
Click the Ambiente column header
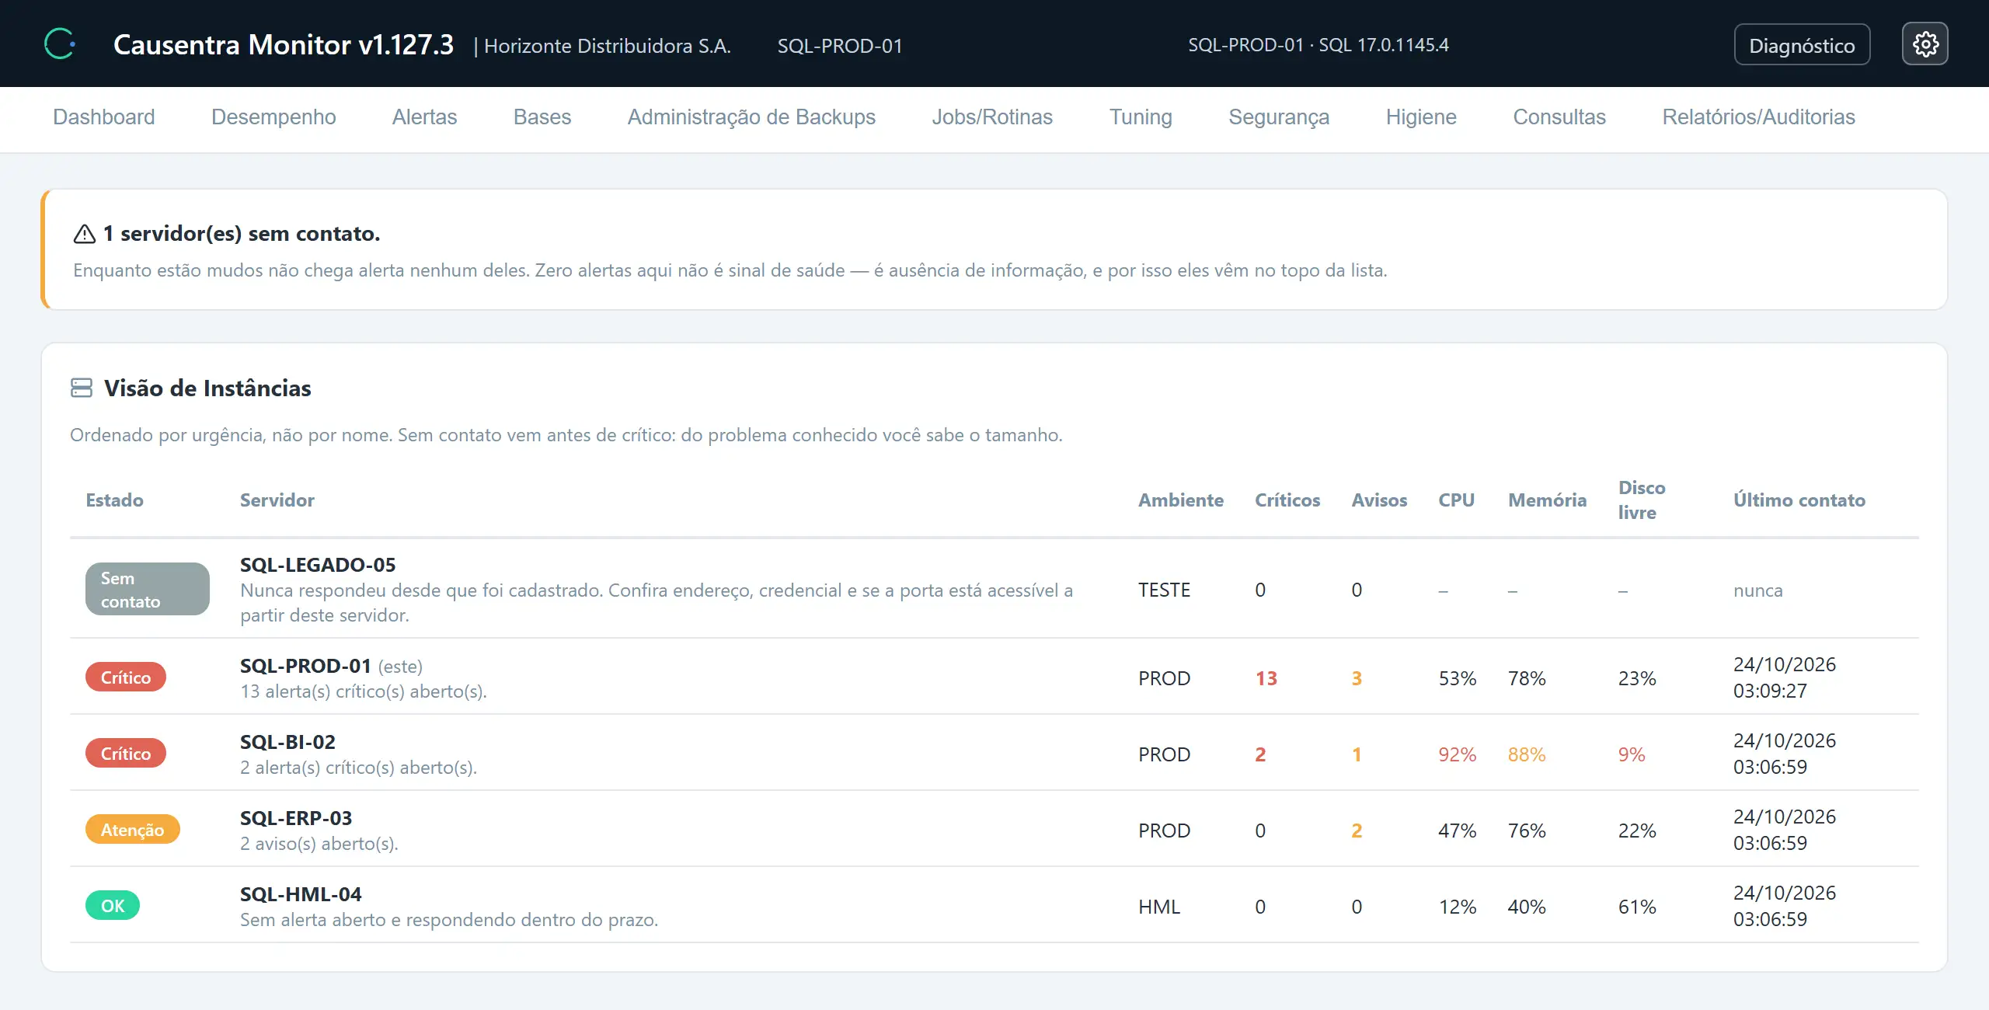(1181, 500)
